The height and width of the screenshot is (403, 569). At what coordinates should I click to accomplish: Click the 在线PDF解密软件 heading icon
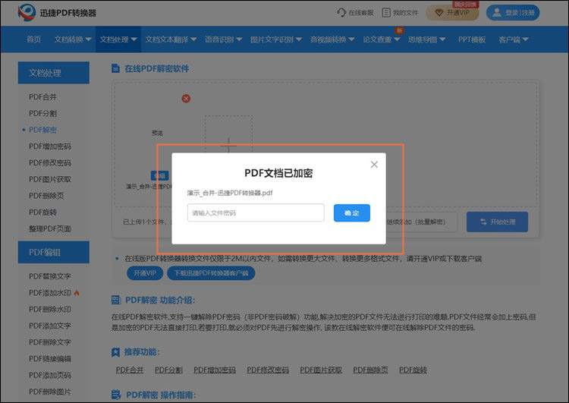tap(116, 68)
